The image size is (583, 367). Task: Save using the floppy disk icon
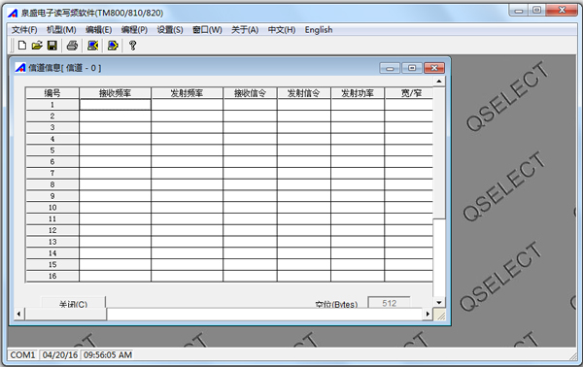click(52, 46)
